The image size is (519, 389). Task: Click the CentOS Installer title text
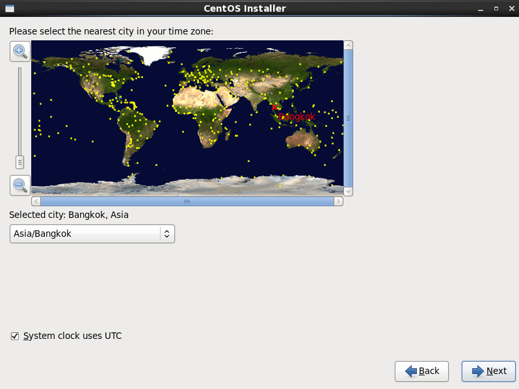coord(245,8)
